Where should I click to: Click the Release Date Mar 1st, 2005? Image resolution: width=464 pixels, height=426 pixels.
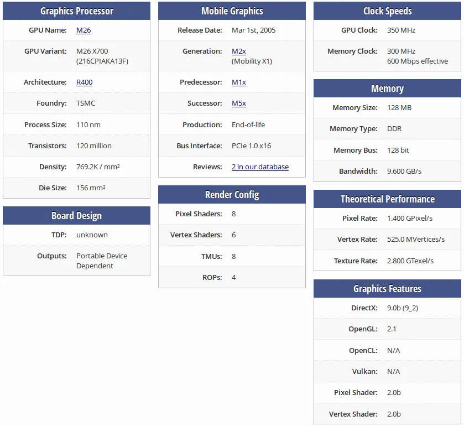(x=254, y=30)
